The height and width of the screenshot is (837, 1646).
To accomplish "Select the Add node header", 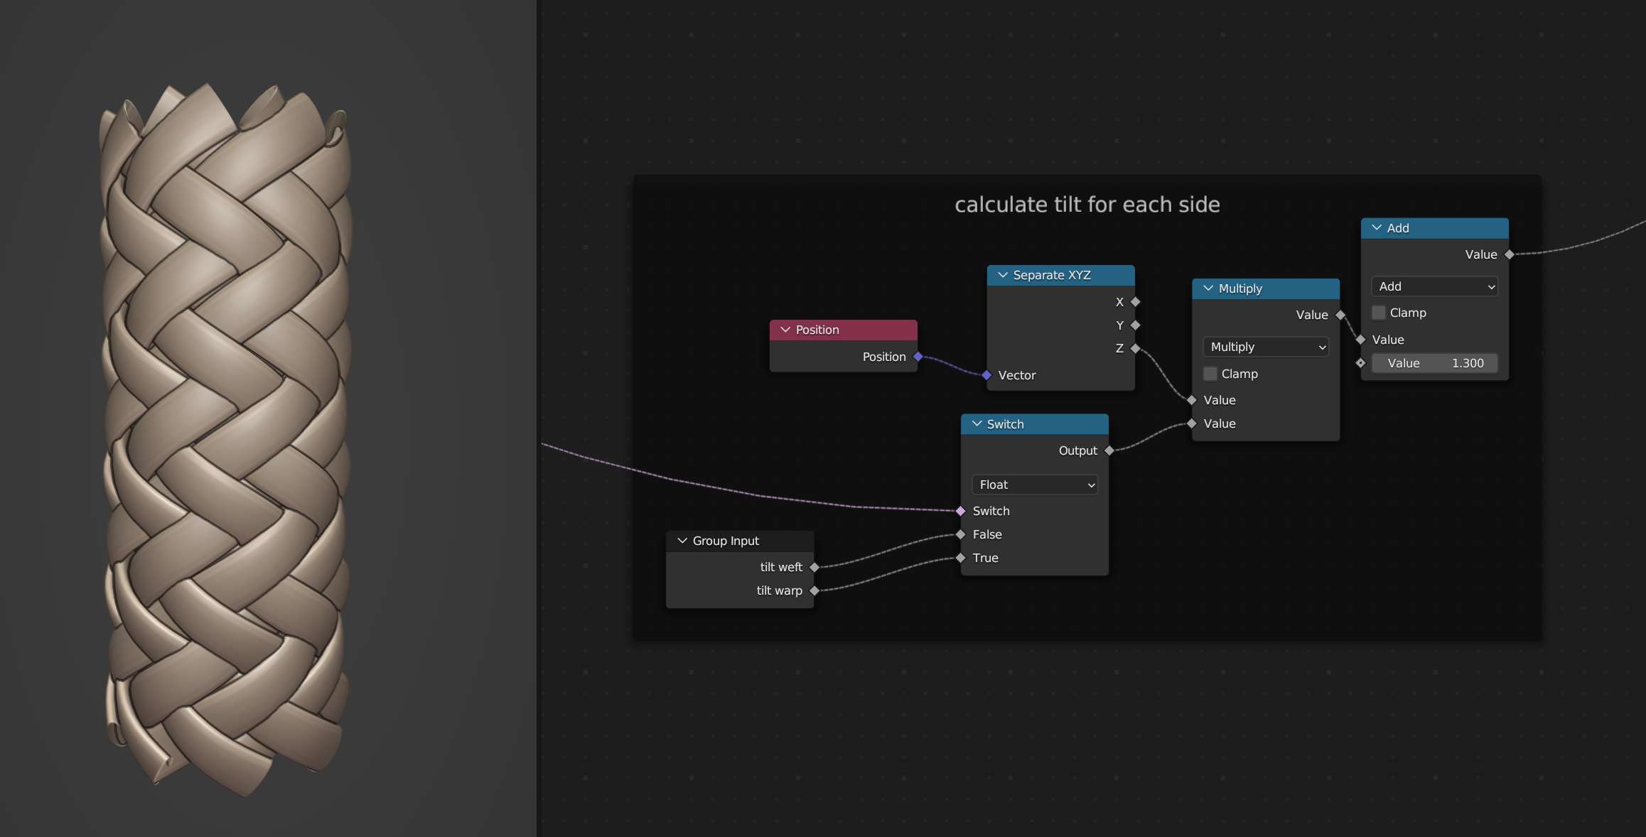I will click(1434, 228).
